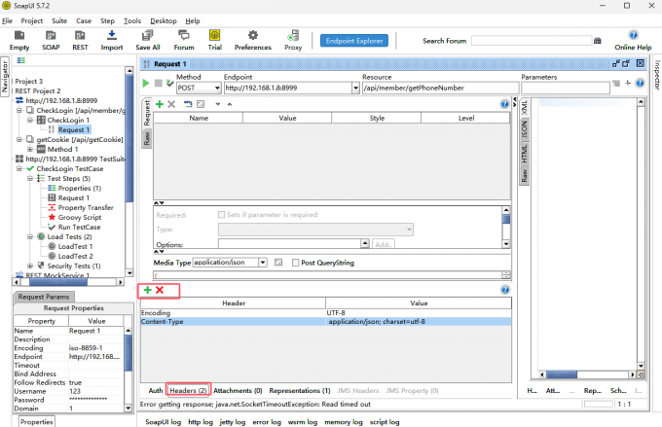Collapse the Test Steps tree node
Viewport: 662px width, 427px height.
[x=30, y=178]
